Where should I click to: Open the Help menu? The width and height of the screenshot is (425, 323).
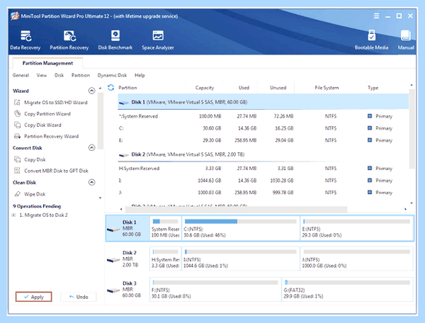pos(140,75)
